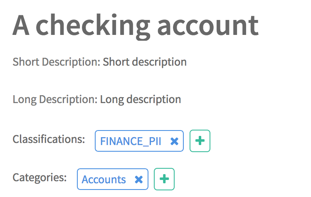Click green plus beside Accounts tag
The width and height of the screenshot is (311, 197).
pyautogui.click(x=164, y=179)
